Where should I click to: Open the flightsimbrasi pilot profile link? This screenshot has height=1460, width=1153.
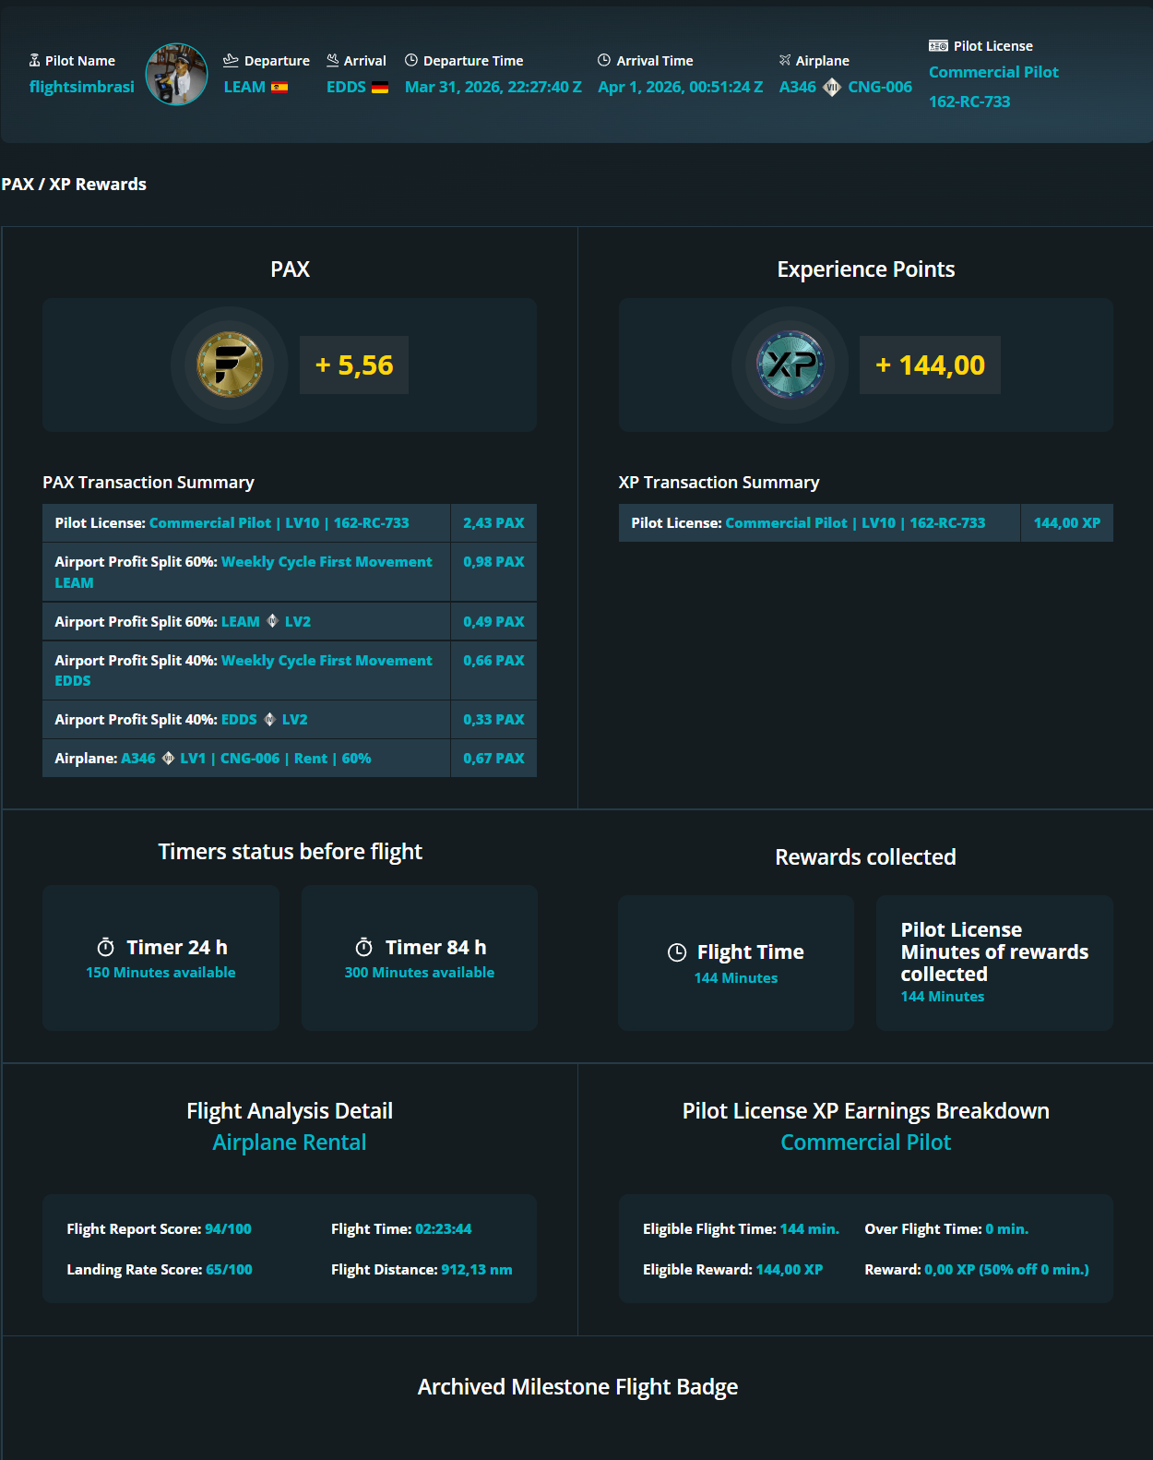(82, 87)
